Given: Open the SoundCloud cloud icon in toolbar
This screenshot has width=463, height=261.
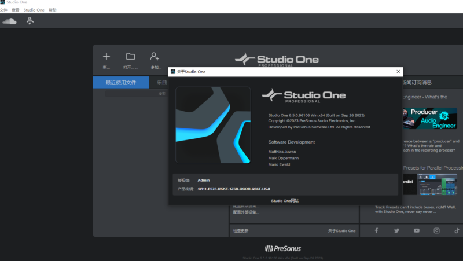Looking at the screenshot, I should [x=9, y=21].
